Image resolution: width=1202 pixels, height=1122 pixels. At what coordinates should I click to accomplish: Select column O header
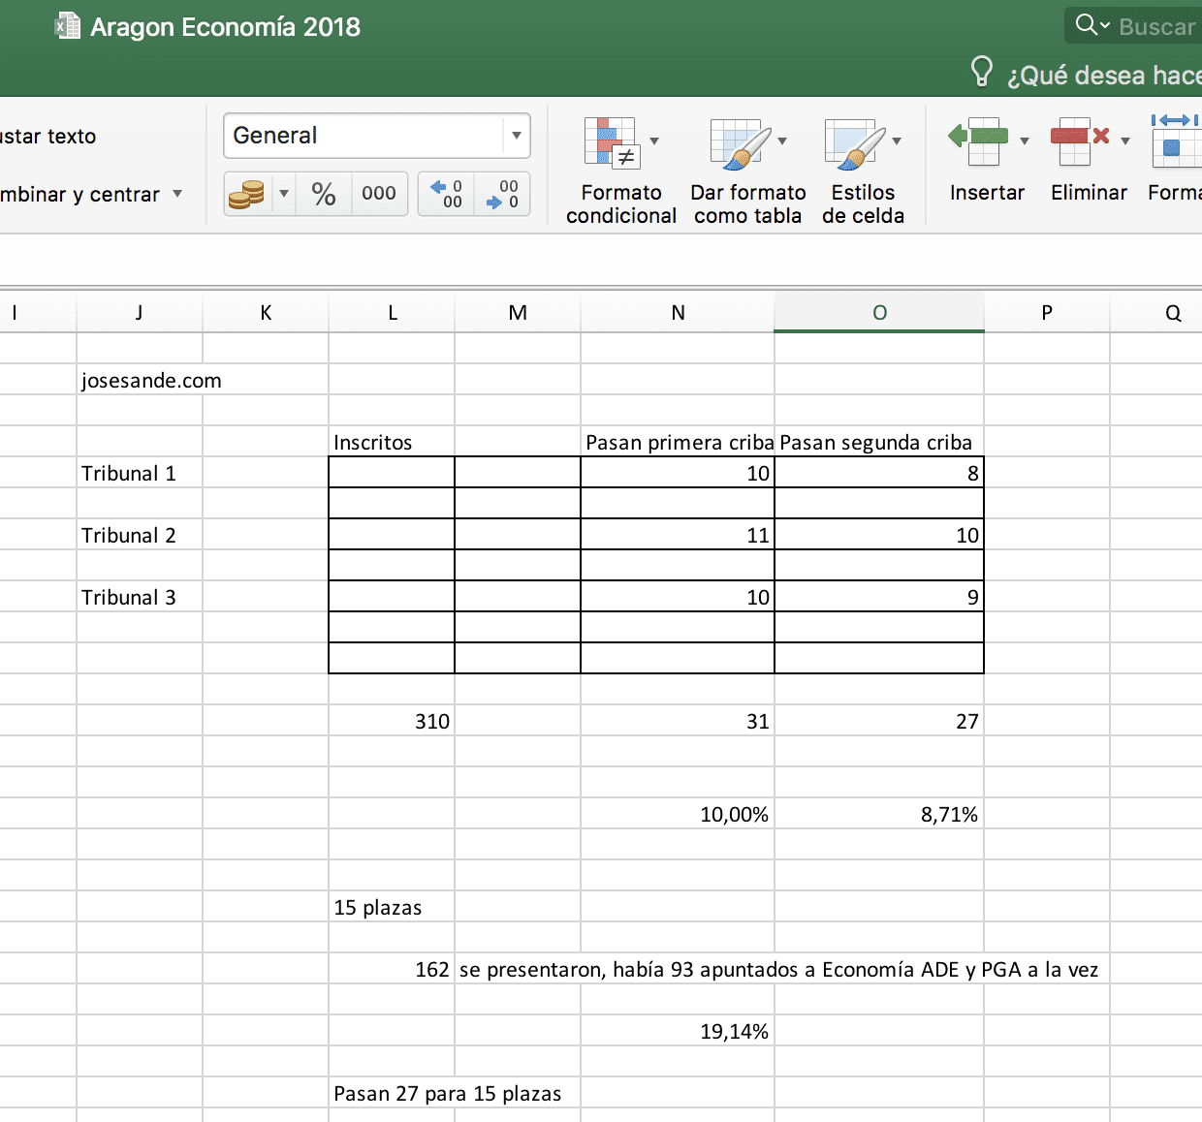pos(879,313)
